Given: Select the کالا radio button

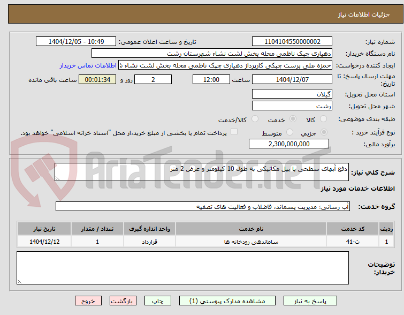Looking at the screenshot, I should click(x=323, y=119).
